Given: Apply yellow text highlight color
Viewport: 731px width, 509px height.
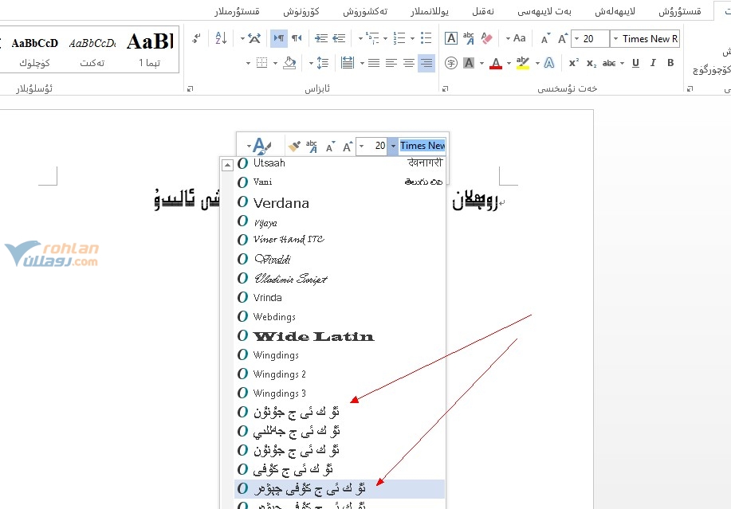Looking at the screenshot, I should click(523, 63).
